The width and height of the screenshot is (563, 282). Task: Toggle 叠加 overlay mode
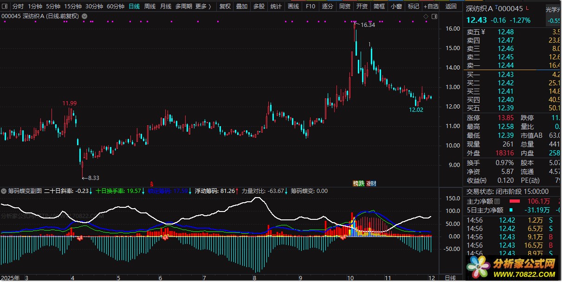[x=241, y=6]
